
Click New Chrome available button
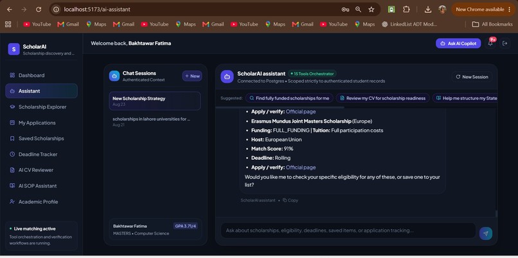(484, 10)
